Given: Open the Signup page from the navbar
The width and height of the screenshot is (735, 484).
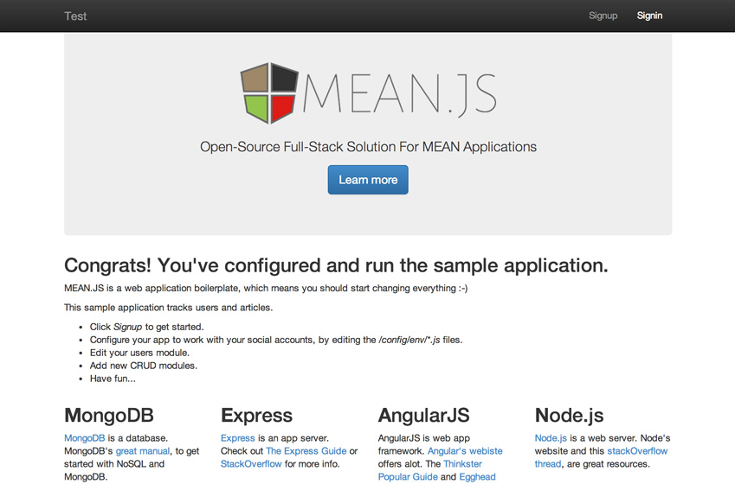Looking at the screenshot, I should pyautogui.click(x=603, y=16).
